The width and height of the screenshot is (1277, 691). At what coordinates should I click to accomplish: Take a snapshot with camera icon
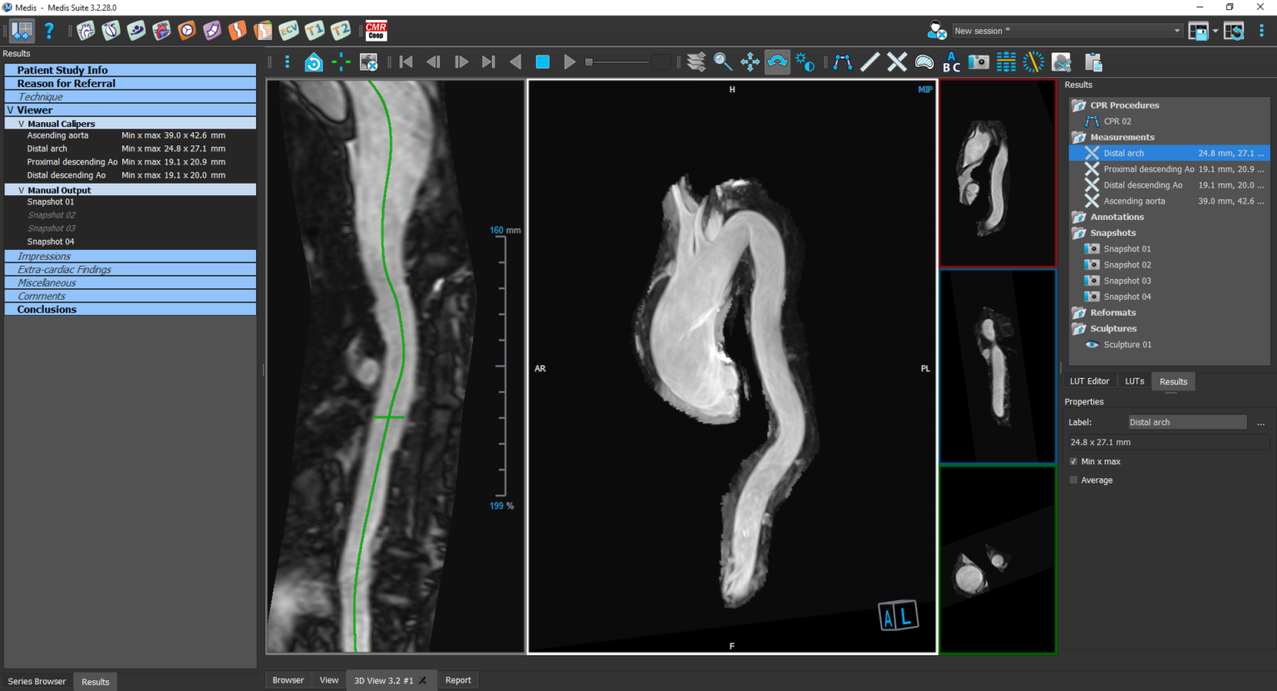[x=979, y=62]
